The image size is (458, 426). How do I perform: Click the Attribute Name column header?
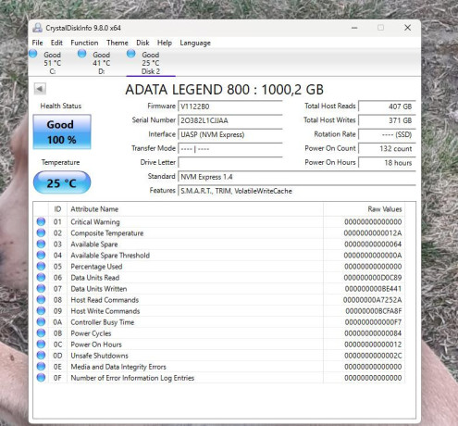[x=195, y=209]
